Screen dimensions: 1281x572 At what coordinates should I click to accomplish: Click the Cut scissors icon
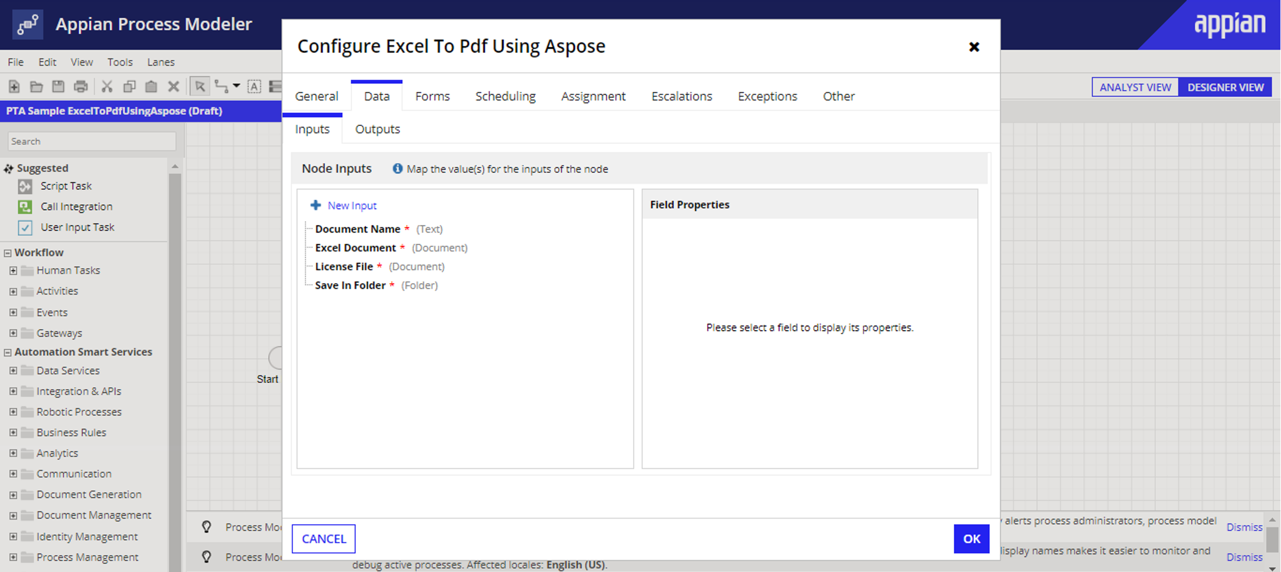coord(107,86)
